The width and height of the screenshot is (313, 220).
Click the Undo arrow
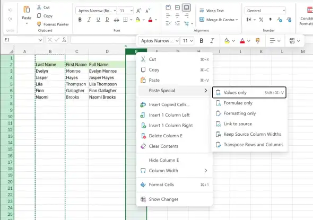pyautogui.click(x=10, y=10)
